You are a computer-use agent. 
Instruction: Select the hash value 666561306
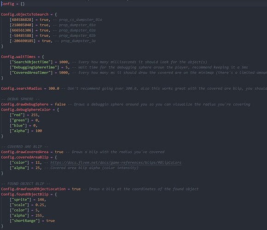tap(22, 30)
